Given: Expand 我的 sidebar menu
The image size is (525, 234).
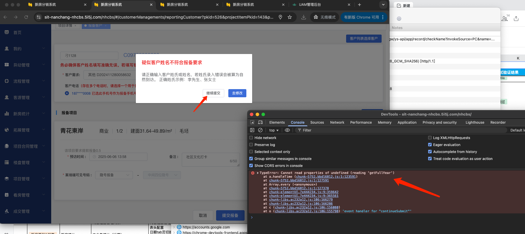Looking at the screenshot, I should pyautogui.click(x=26, y=49).
